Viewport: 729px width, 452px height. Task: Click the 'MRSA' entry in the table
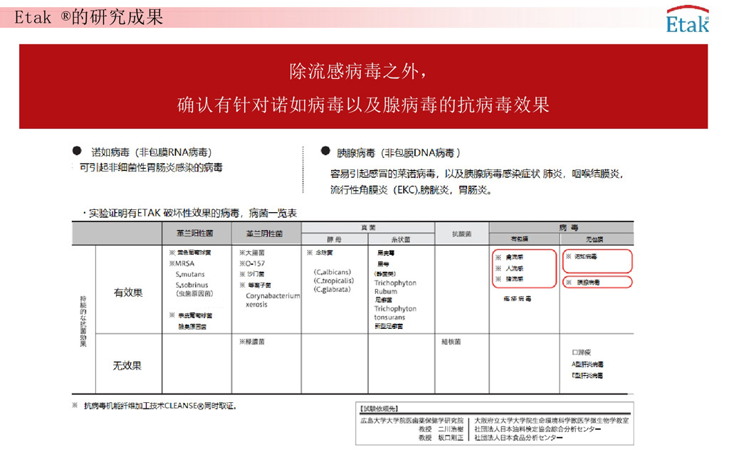tap(184, 263)
